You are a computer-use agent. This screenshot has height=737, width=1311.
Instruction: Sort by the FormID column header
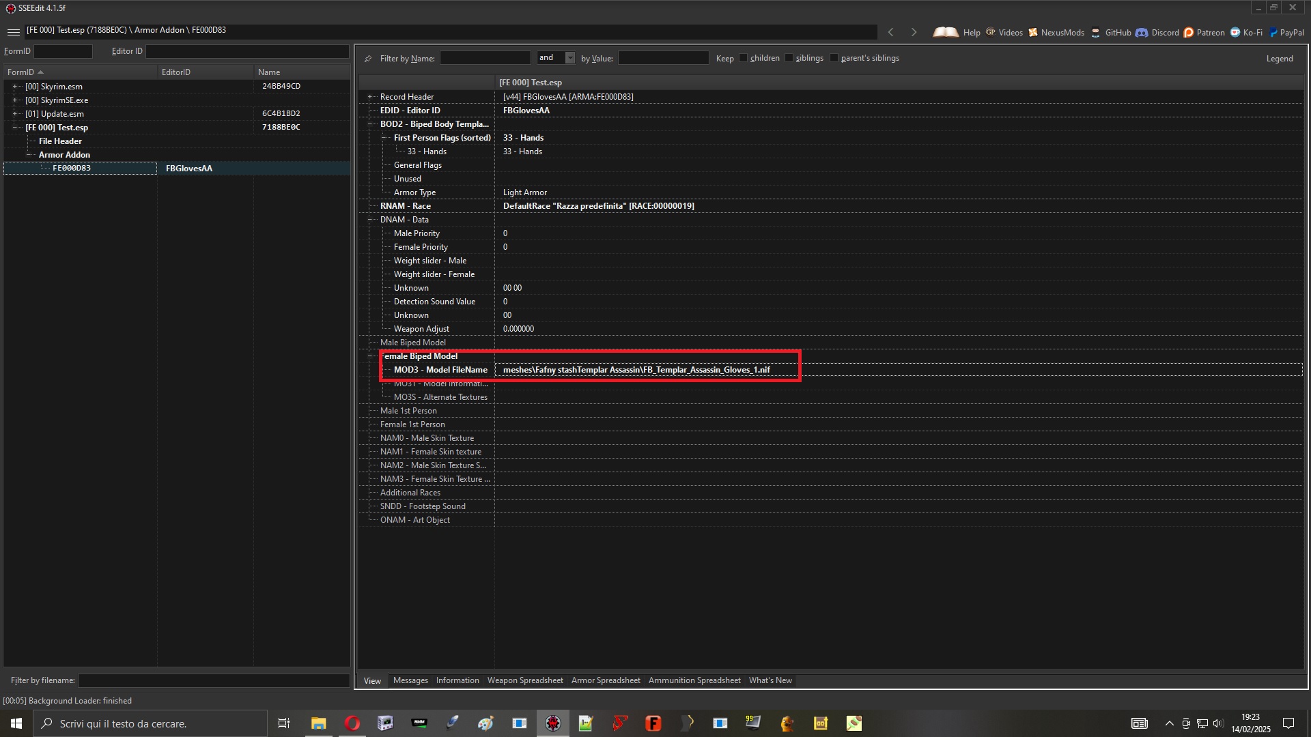tap(80, 72)
